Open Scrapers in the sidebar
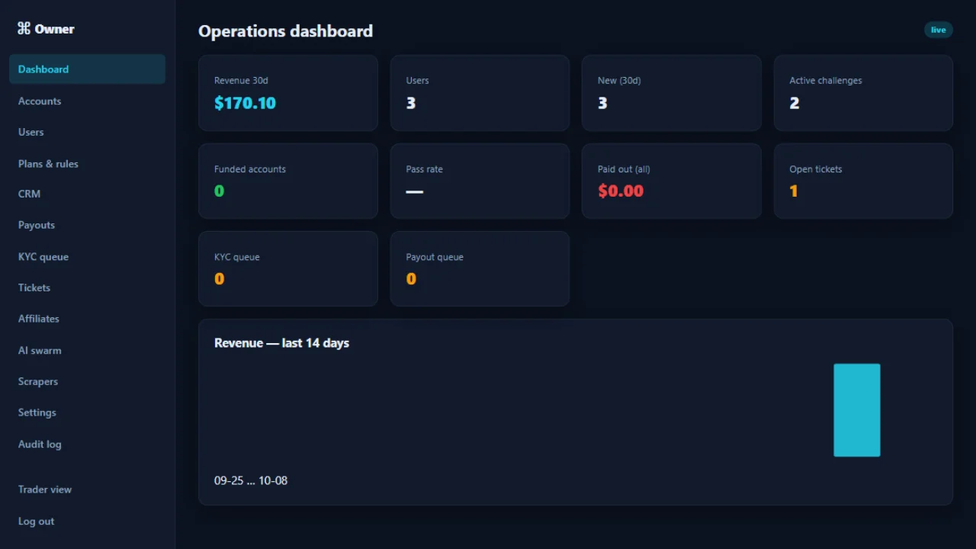 (87, 381)
